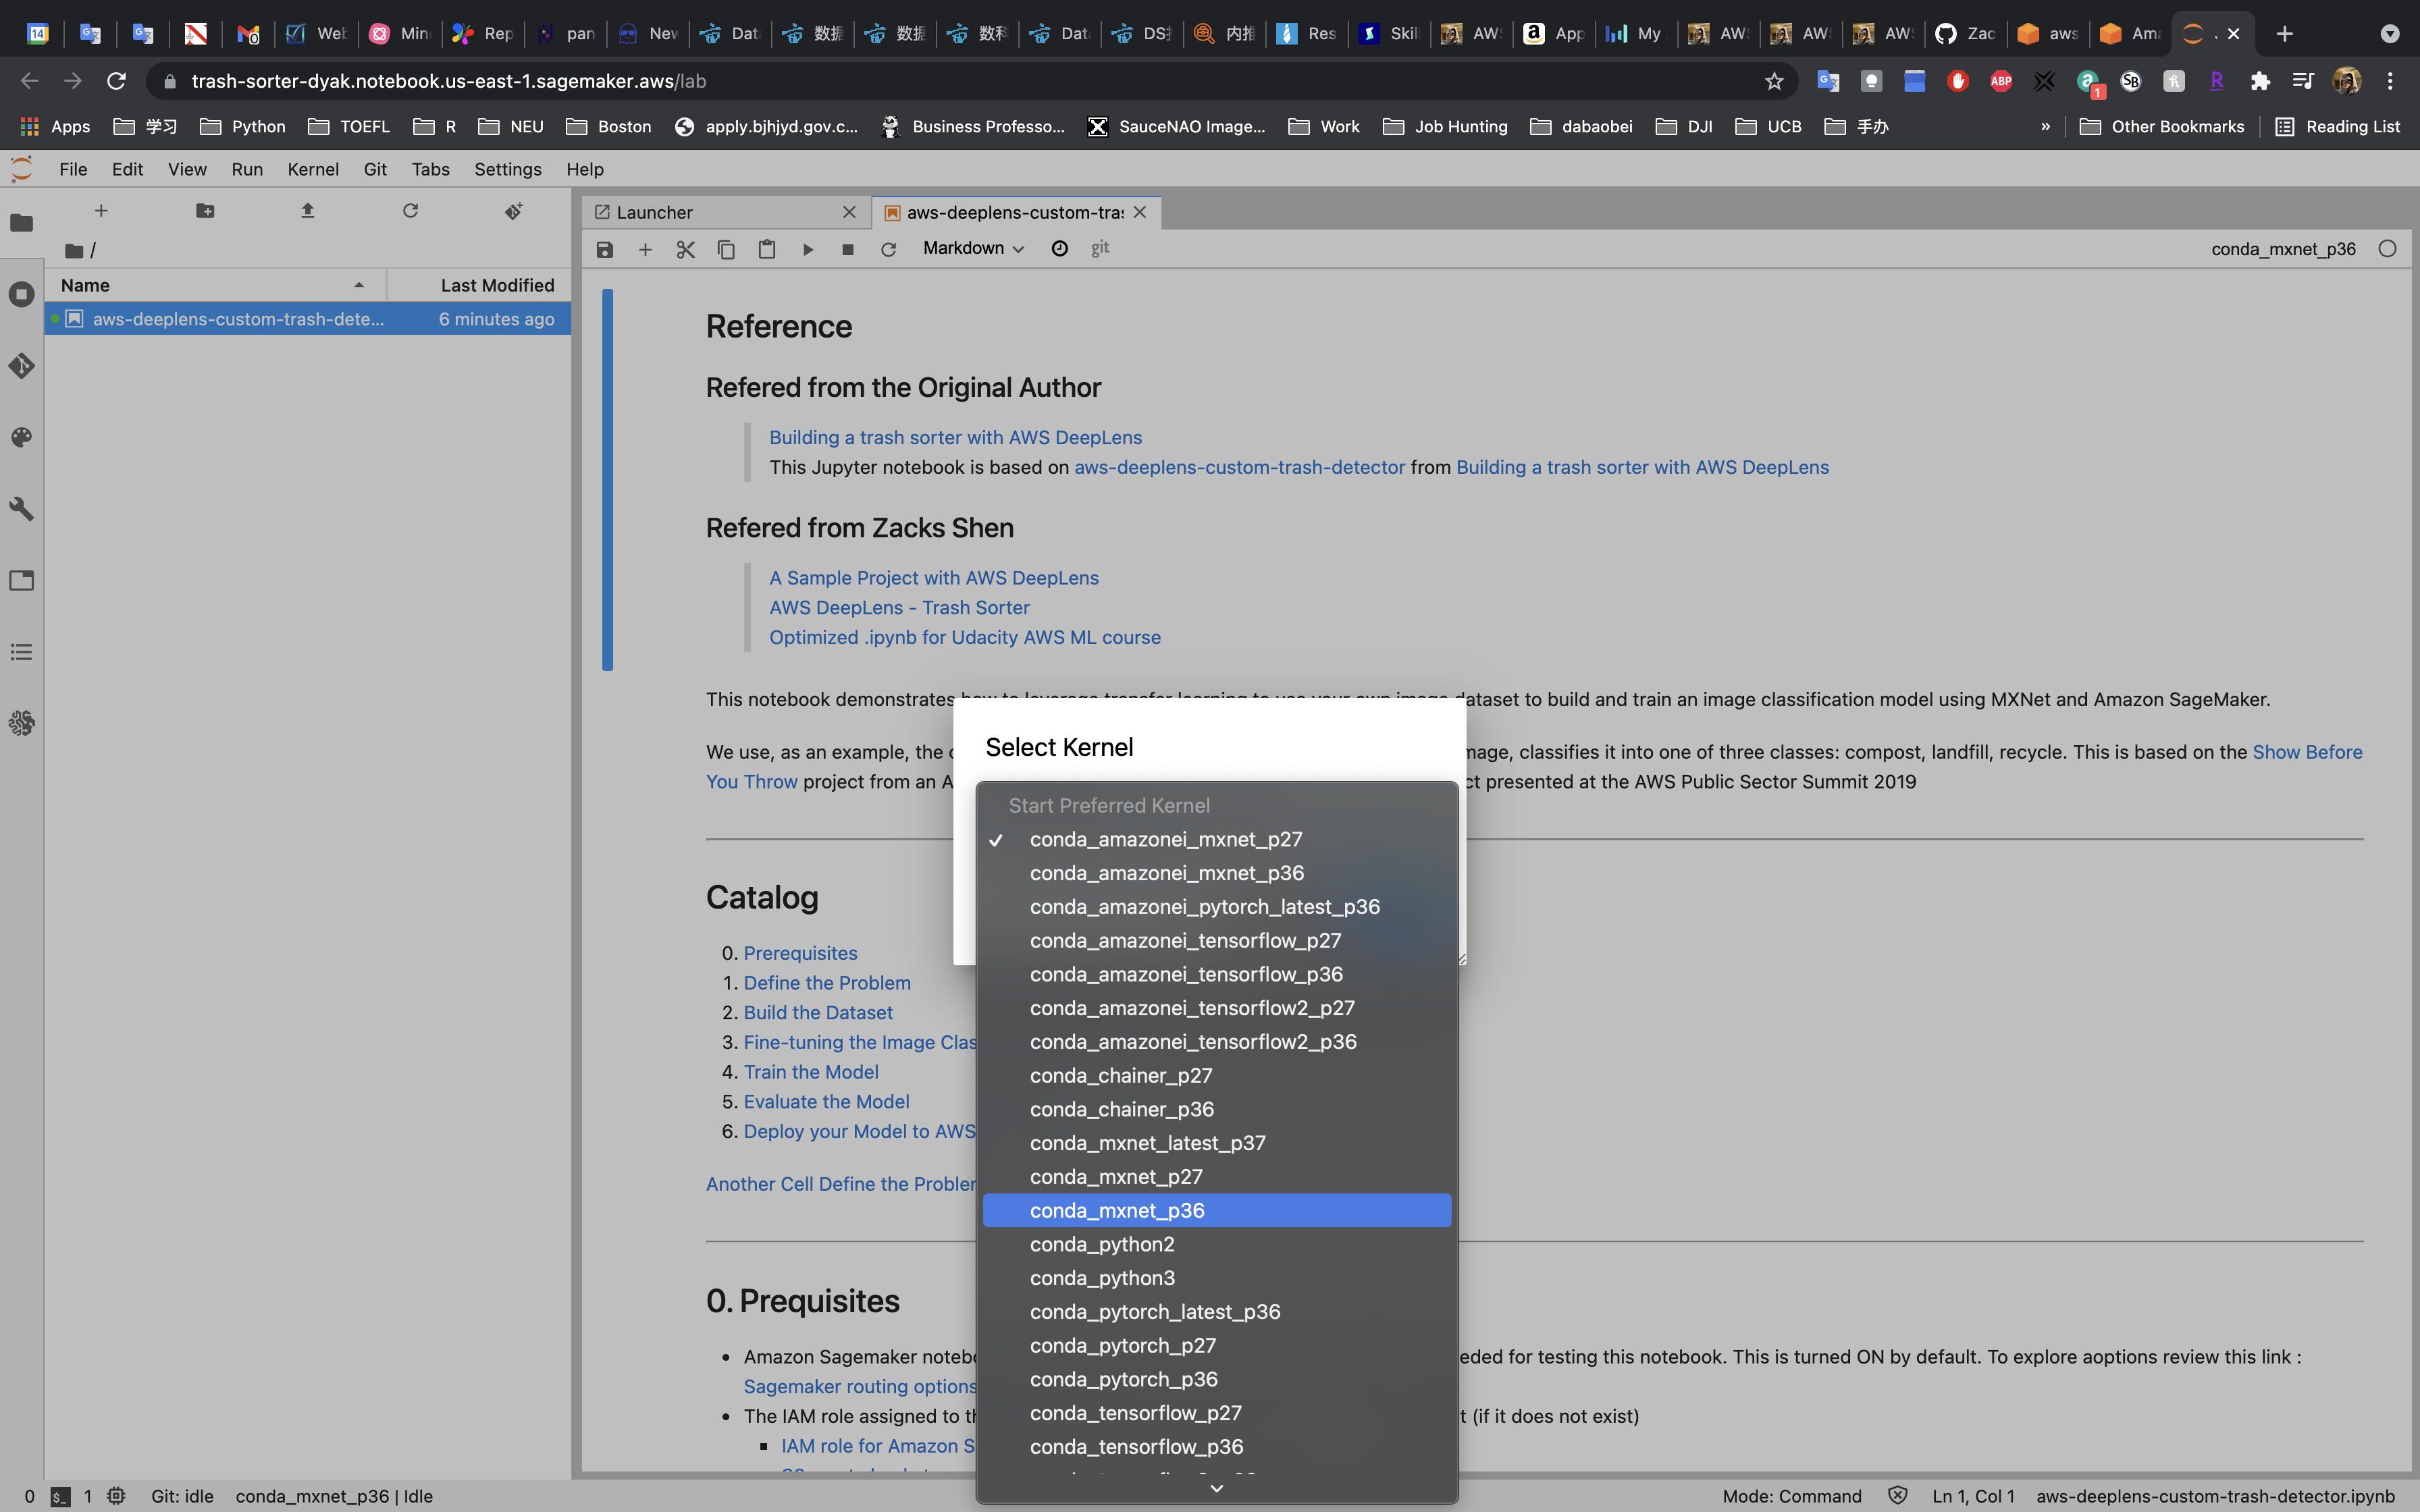Screen dimensions: 2420x1512
Task: Click the Save notebook toolbar icon
Action: tap(605, 249)
